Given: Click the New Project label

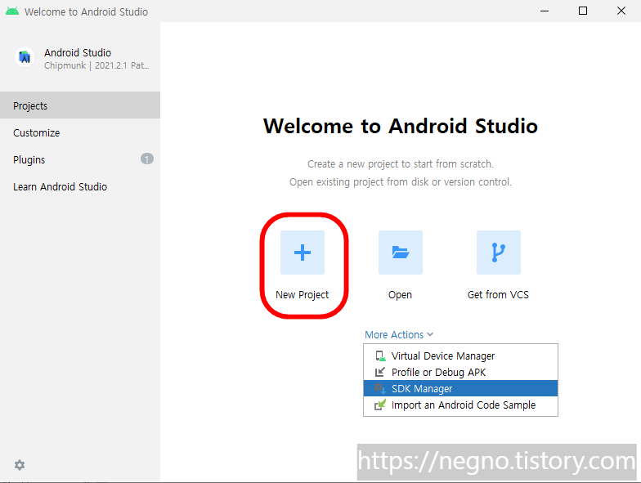Looking at the screenshot, I should coord(303,294).
